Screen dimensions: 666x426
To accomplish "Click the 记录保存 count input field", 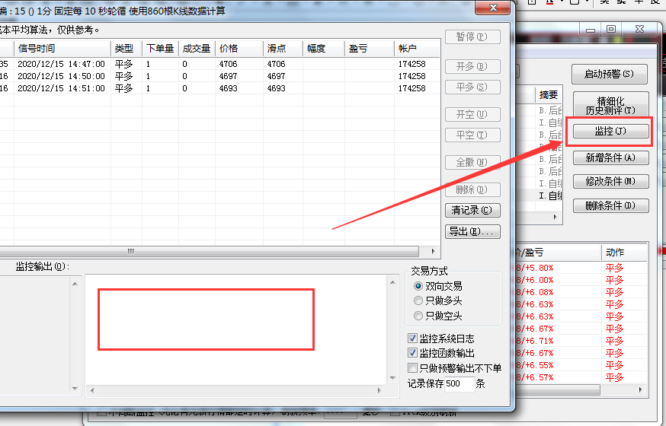I will coord(459,384).
